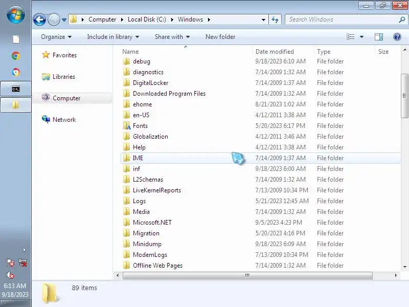409x307 pixels.
Task: Open the address bar history dropdown
Action: (263, 19)
